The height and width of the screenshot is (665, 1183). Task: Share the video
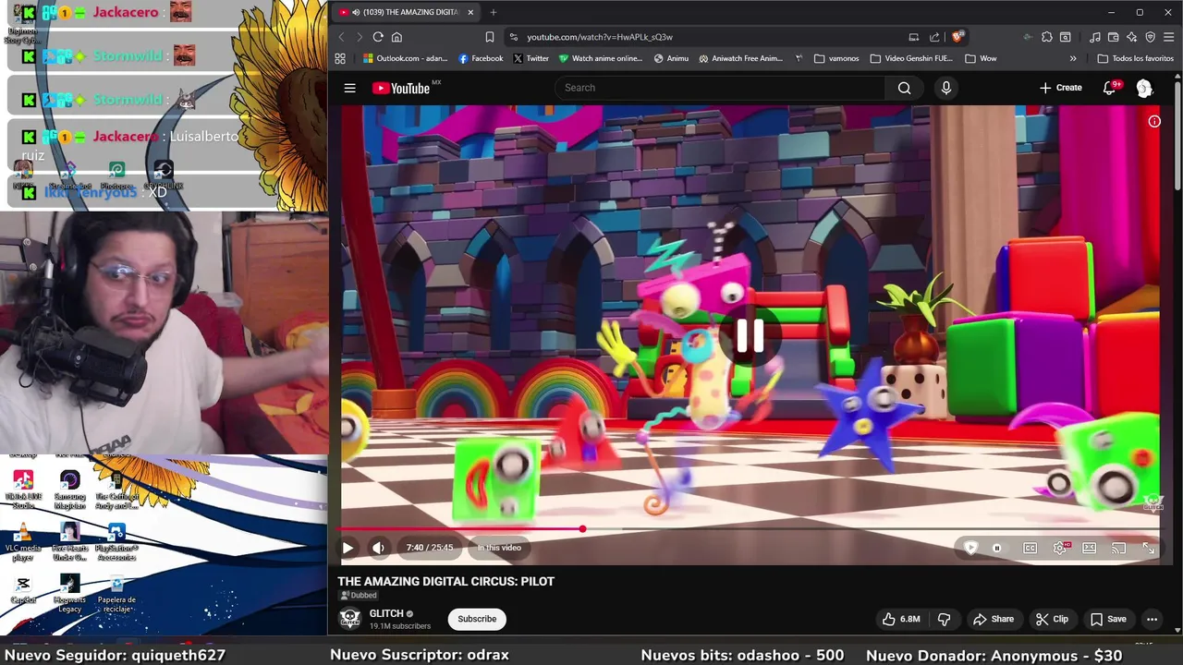[x=994, y=619]
